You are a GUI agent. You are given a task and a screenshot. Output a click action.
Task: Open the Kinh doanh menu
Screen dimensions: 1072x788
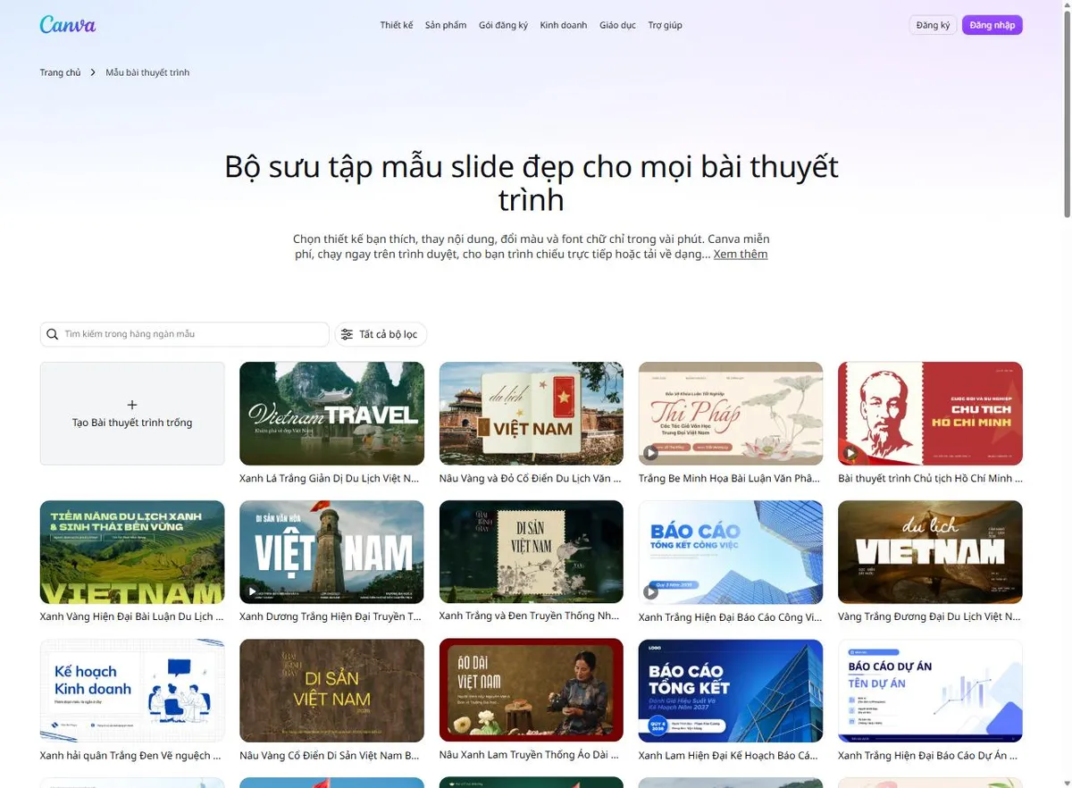(x=564, y=25)
